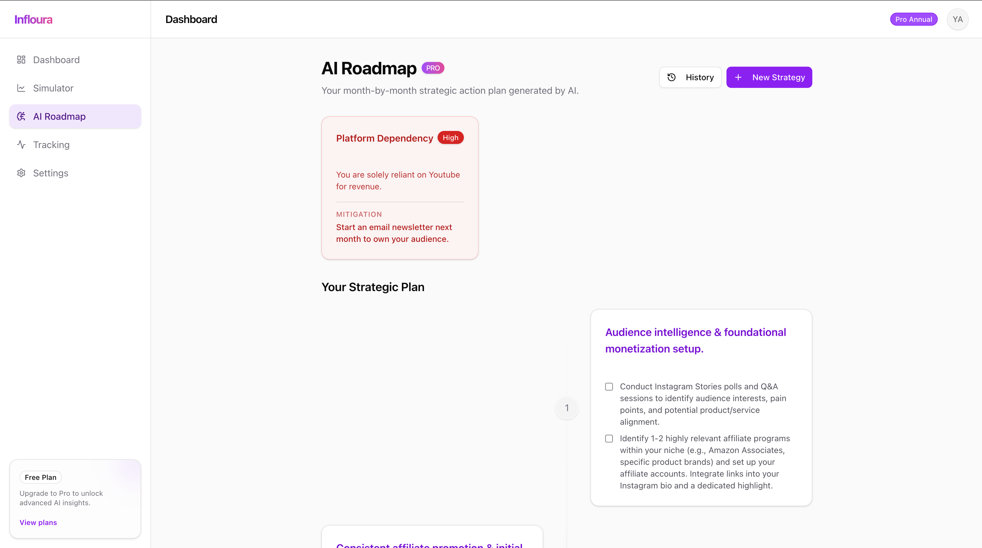The height and width of the screenshot is (548, 982).
Task: Navigate to Tracking
Action: 76,145
